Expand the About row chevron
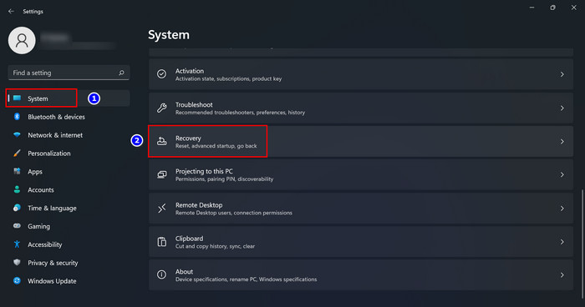585x307 pixels. tap(562, 275)
